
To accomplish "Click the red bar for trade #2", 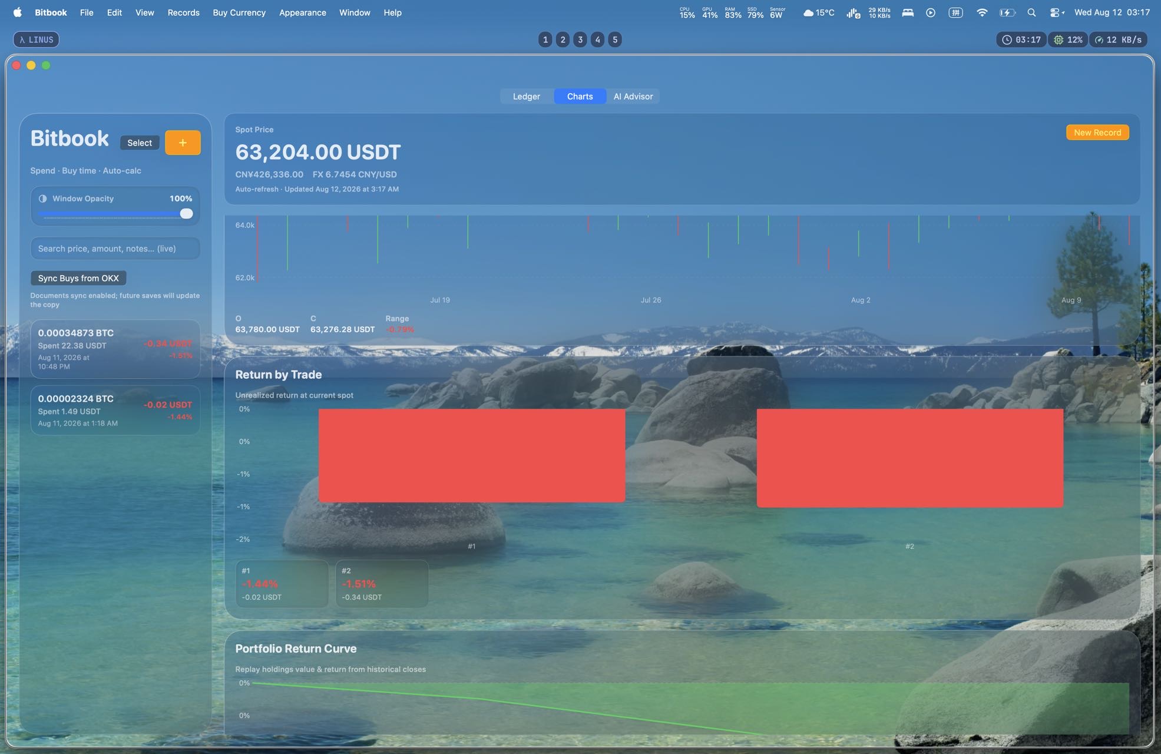I will point(910,458).
